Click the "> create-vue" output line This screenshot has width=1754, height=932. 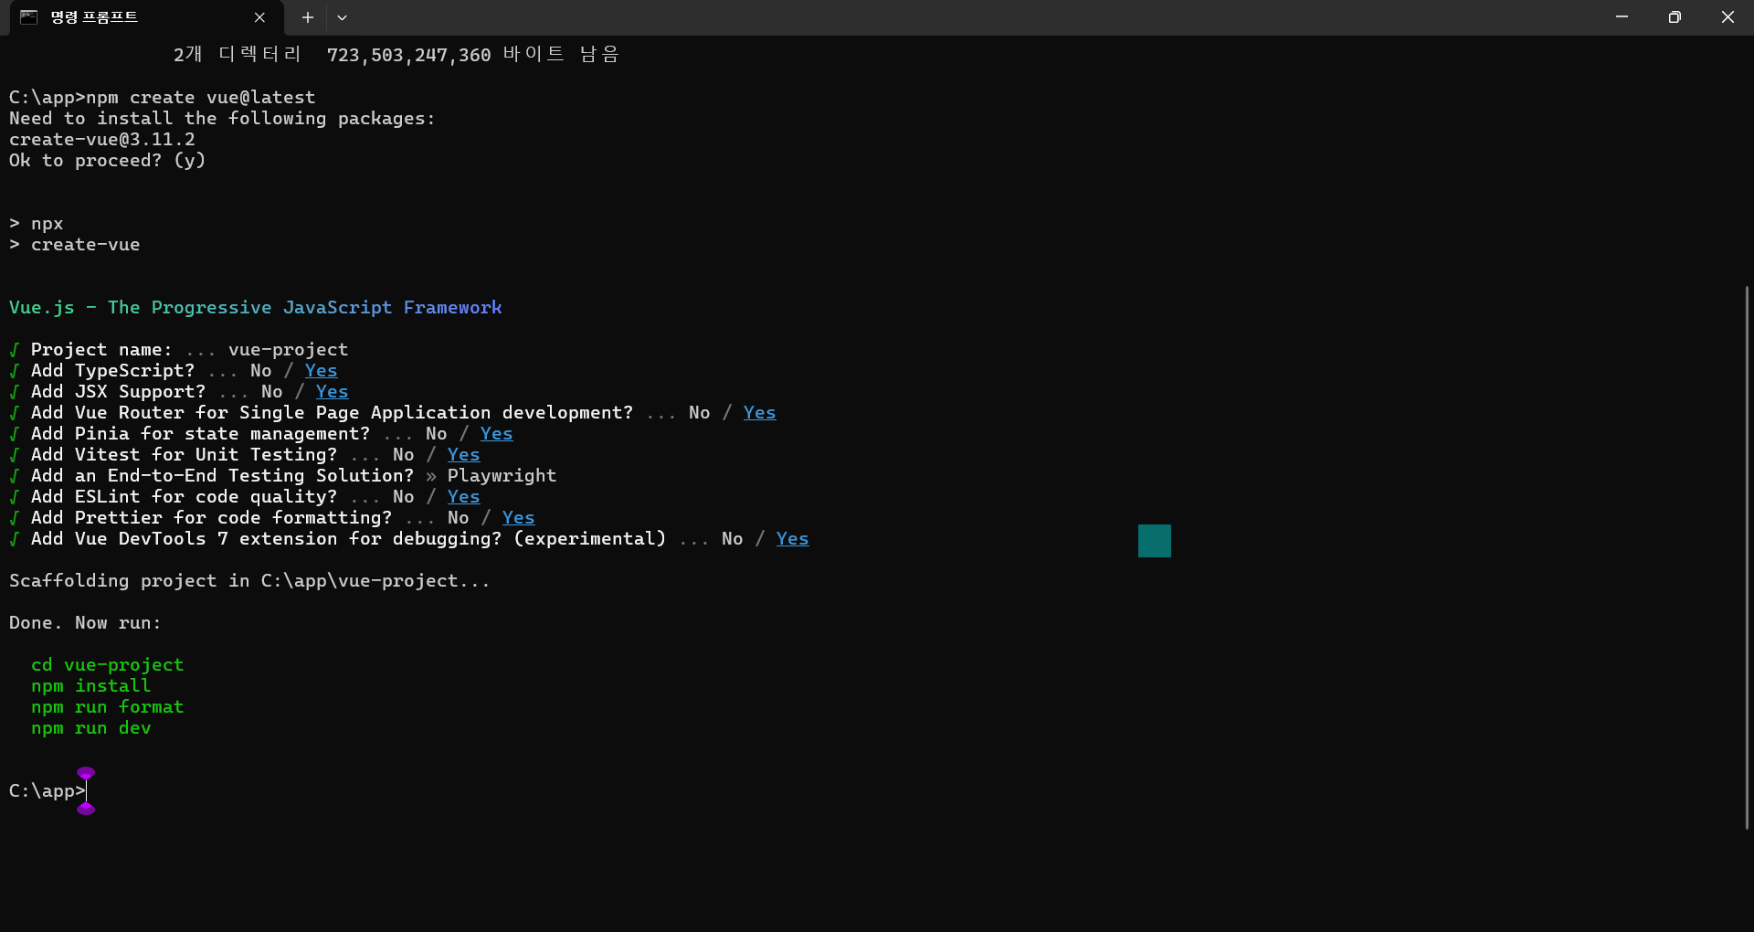click(x=75, y=244)
